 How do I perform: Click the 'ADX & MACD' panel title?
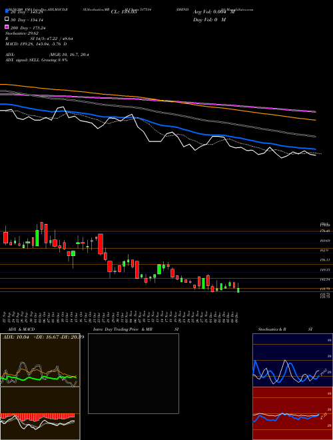[21, 329]
